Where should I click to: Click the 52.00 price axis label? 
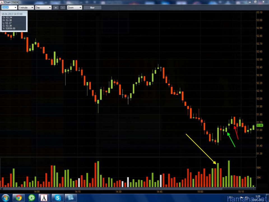click(x=259, y=98)
